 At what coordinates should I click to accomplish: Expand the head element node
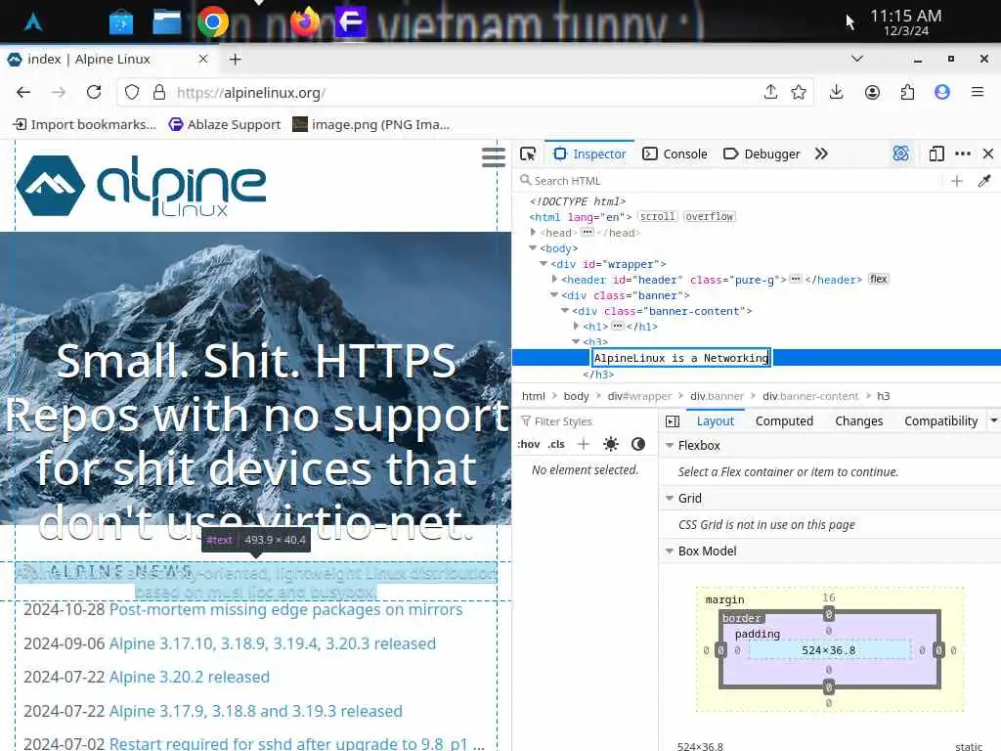coord(533,233)
